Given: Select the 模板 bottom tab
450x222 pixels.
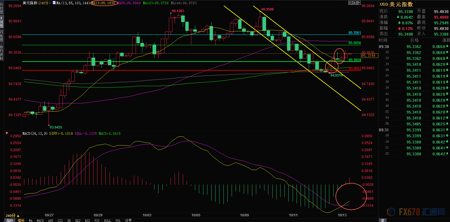Looking at the screenshot, I should point(21,220).
